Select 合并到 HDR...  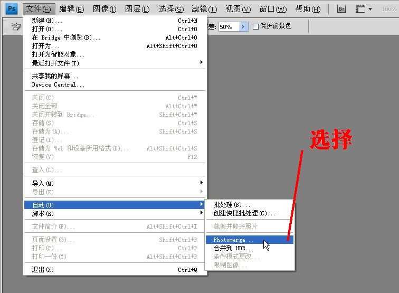click(250, 248)
